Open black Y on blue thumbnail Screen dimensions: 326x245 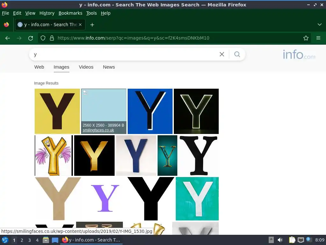click(150, 111)
